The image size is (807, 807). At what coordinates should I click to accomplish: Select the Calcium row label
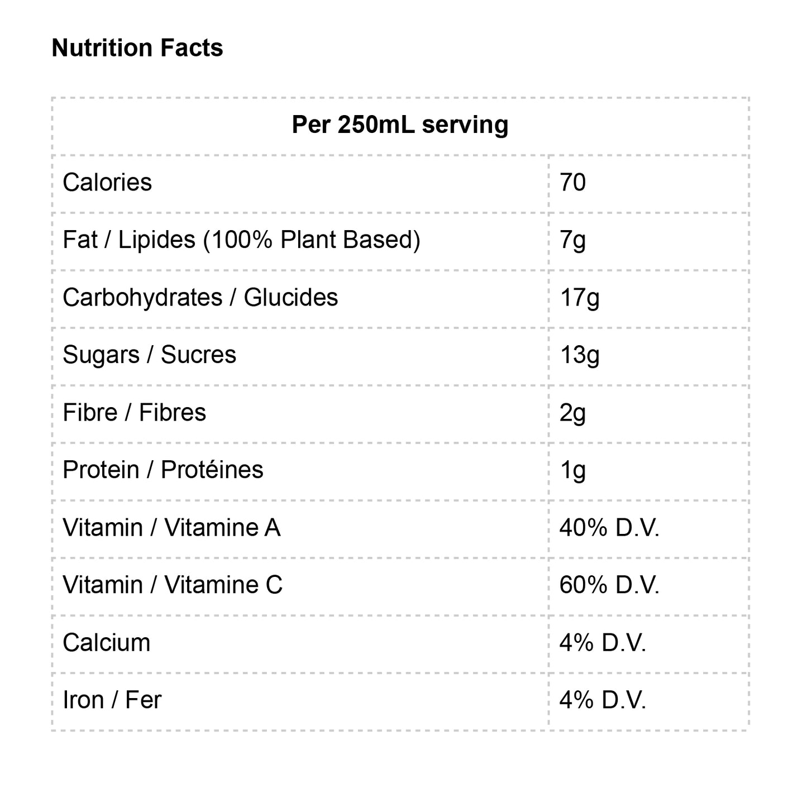[x=107, y=643]
